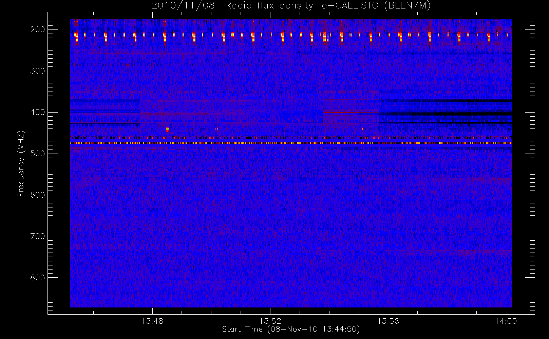
Task: Click the 300 frequency tick label
Action: (x=38, y=71)
